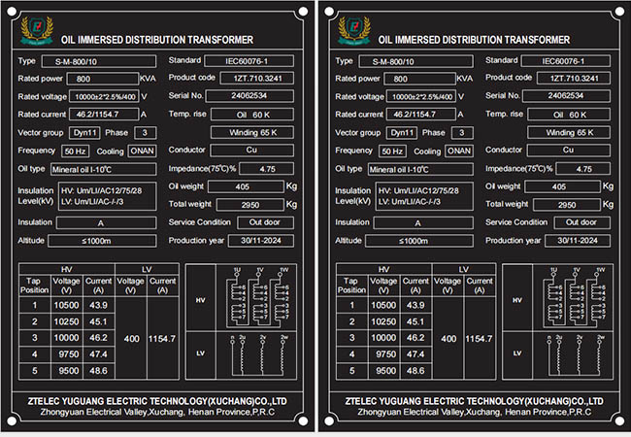Click Cooling ONAN on right nameplate
The width and height of the screenshot is (631, 437).
click(459, 151)
